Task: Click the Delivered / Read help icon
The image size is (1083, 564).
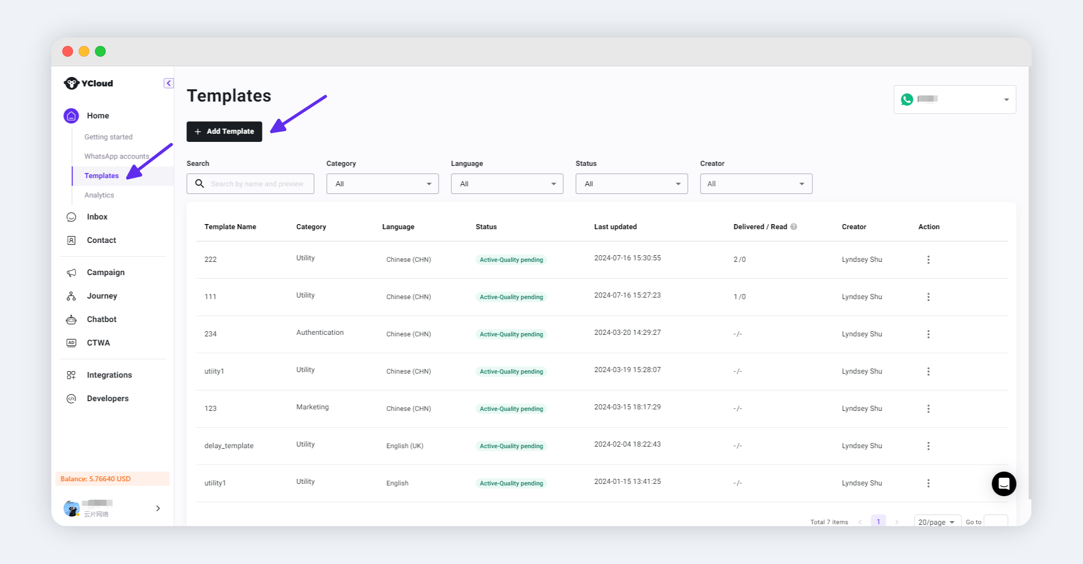Action: tap(793, 227)
